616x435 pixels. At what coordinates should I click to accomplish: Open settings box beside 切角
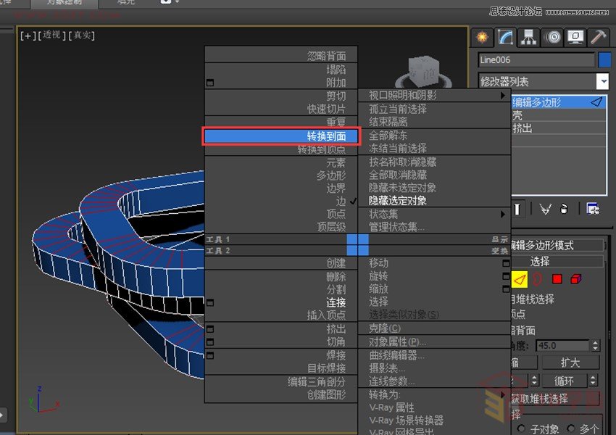(210, 342)
